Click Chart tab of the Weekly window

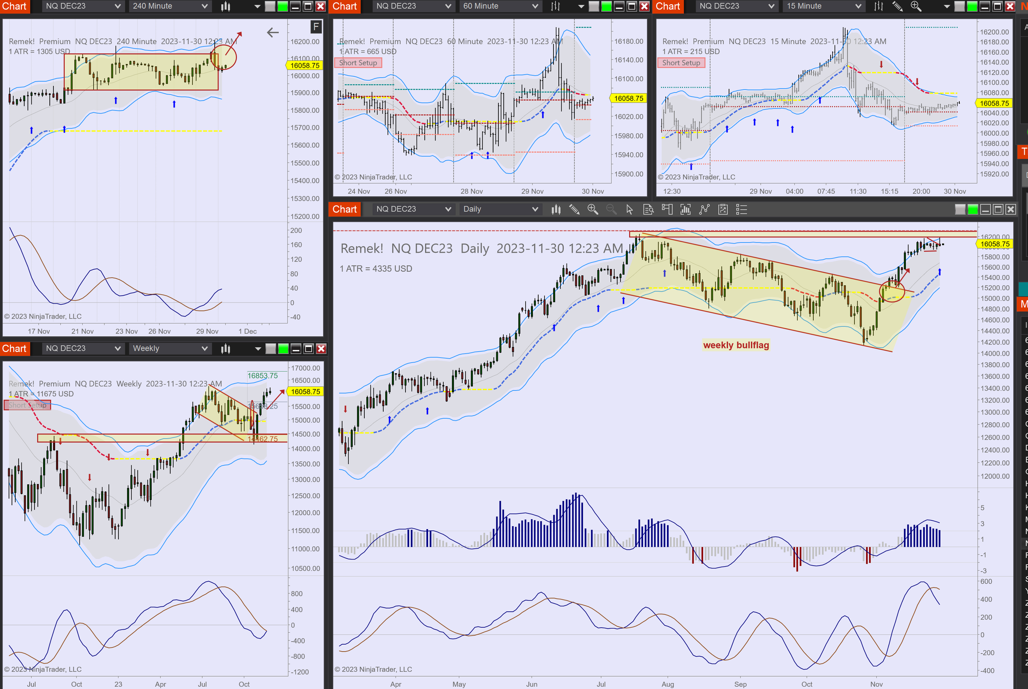14,349
